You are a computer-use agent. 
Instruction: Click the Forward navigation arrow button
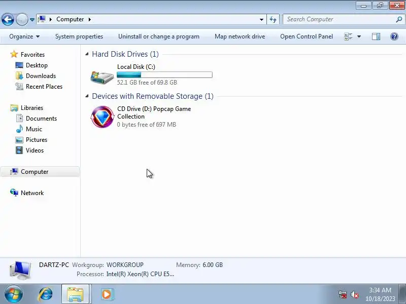coord(22,19)
